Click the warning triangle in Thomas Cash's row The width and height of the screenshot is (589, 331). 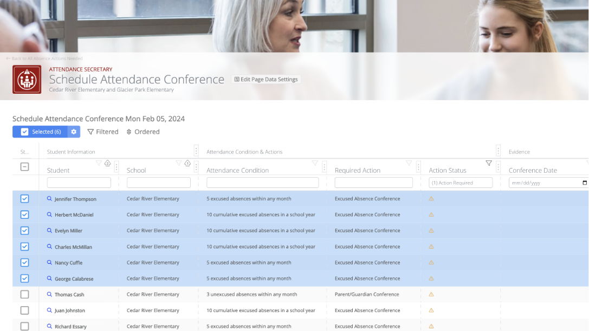tap(431, 295)
